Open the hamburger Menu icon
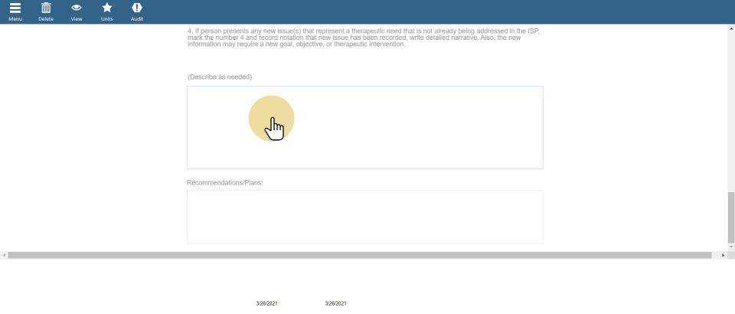 pyautogui.click(x=15, y=8)
